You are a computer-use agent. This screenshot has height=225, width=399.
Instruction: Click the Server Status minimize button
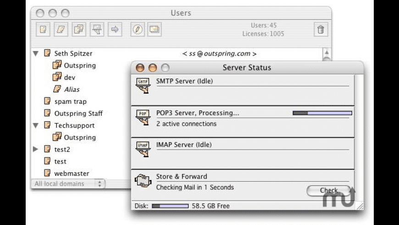click(x=152, y=68)
